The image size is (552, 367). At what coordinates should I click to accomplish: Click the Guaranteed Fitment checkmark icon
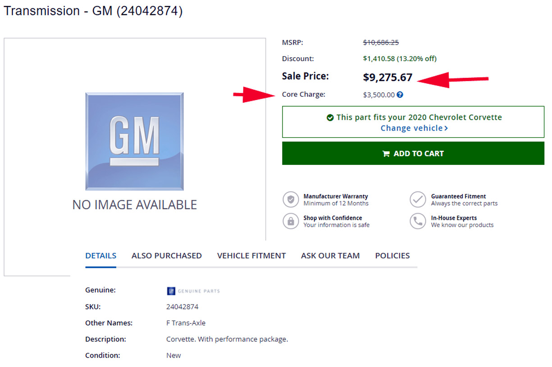[x=418, y=199]
